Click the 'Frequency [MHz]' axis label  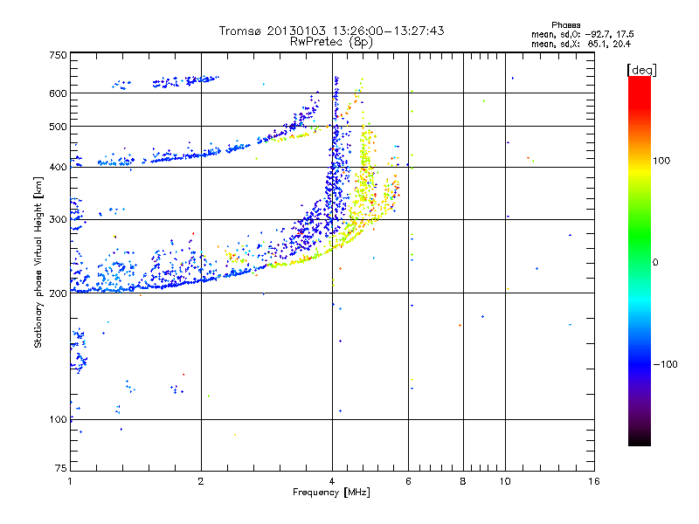(x=331, y=493)
